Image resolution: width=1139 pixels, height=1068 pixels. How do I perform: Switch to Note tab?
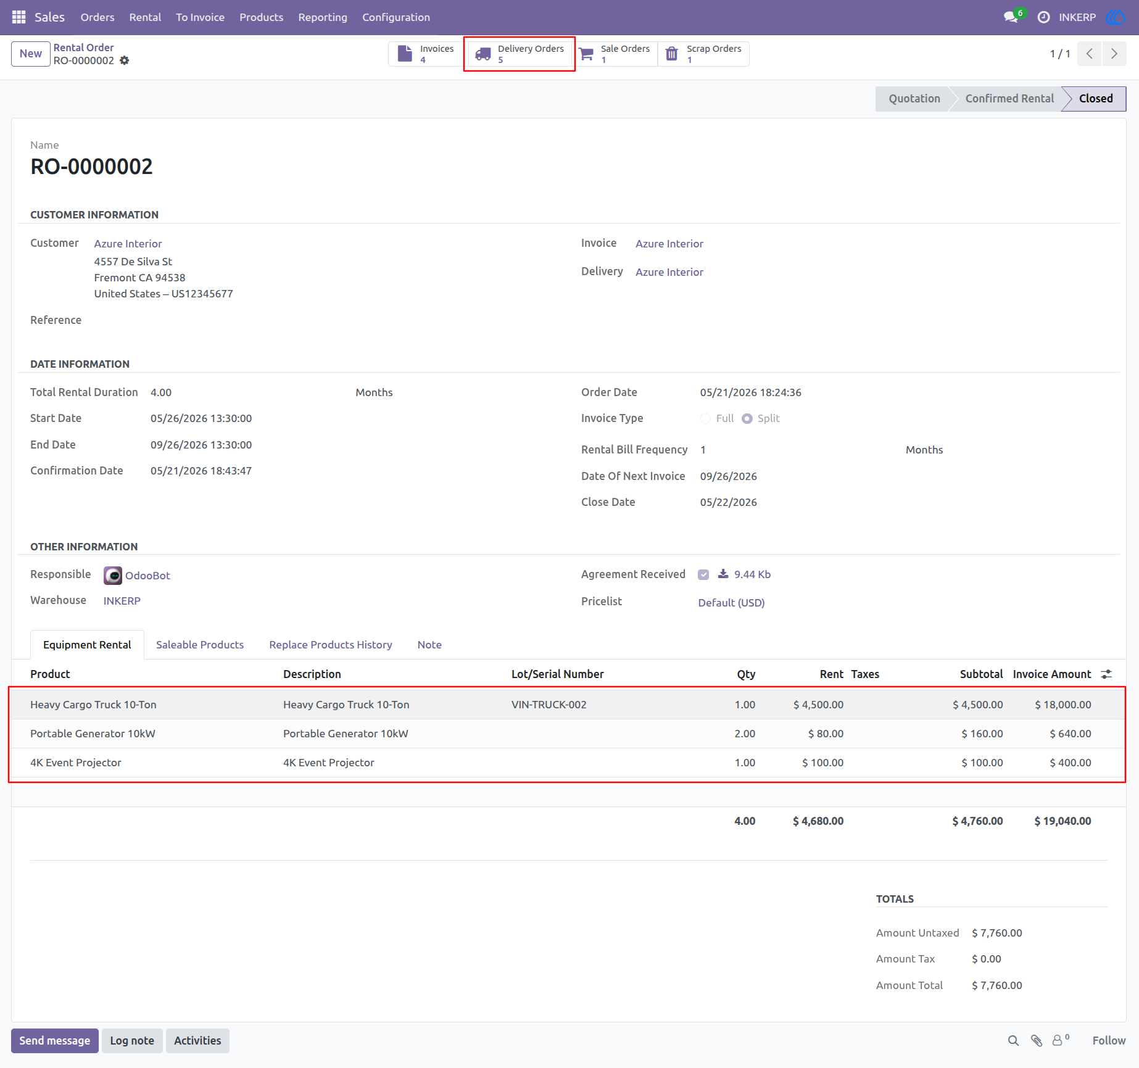pos(429,645)
